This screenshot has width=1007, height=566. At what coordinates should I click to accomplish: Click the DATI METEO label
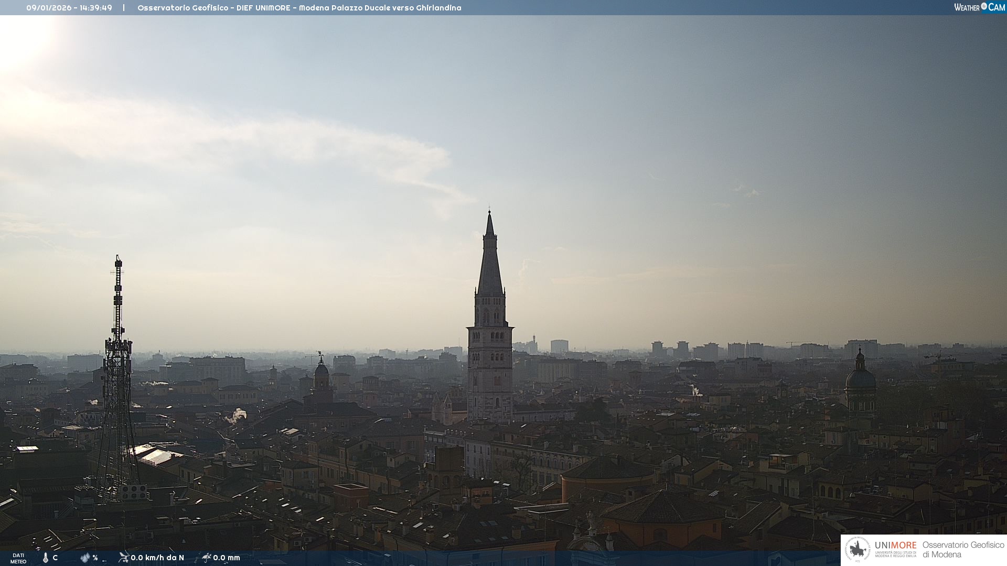coord(18,558)
